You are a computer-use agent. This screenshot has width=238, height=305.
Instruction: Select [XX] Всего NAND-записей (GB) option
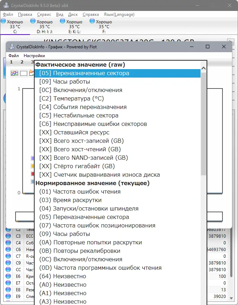pos(118,158)
